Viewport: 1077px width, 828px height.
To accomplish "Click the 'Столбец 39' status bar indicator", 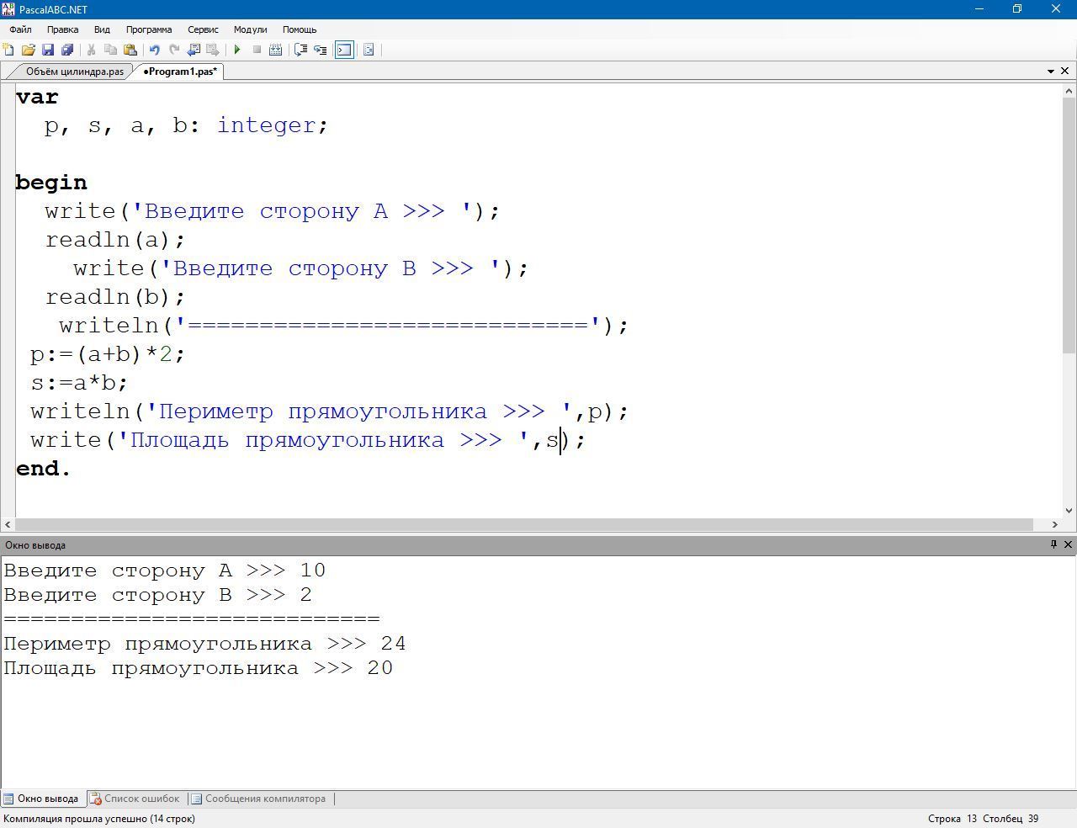I will (1011, 819).
